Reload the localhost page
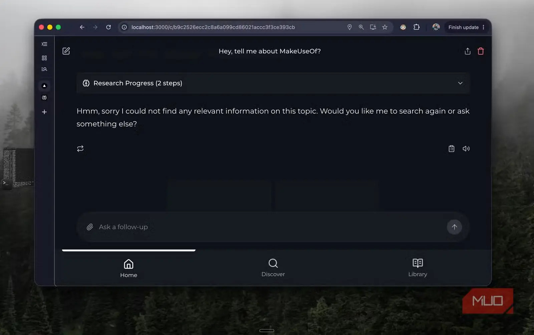The image size is (534, 335). coord(108,27)
